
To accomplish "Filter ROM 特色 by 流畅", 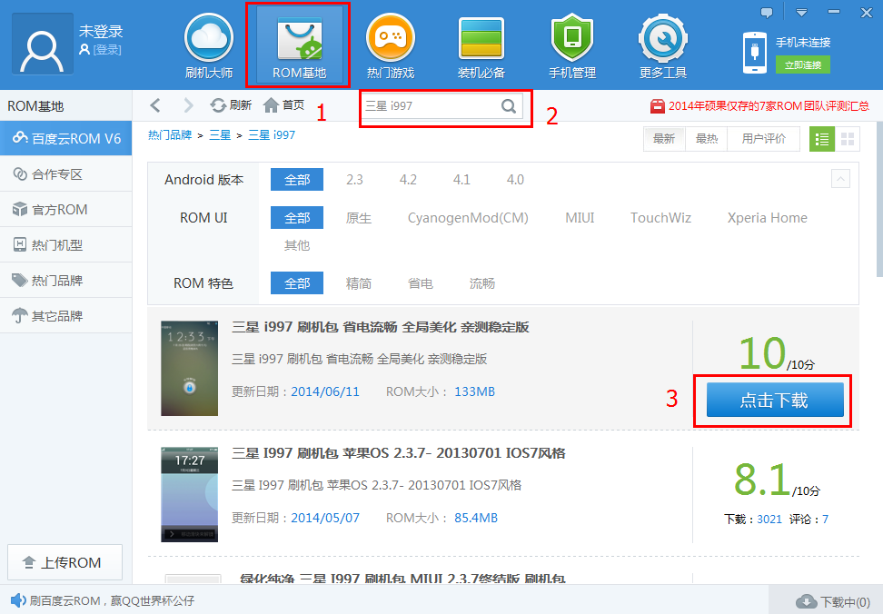I will click(482, 283).
